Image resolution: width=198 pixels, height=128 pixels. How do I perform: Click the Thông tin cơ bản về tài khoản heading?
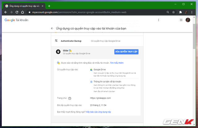tap(107, 82)
